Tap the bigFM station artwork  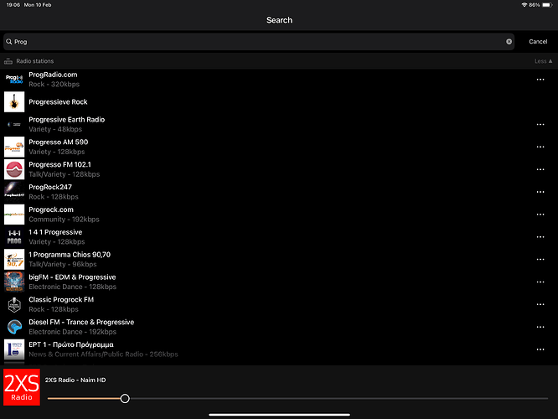[14, 282]
